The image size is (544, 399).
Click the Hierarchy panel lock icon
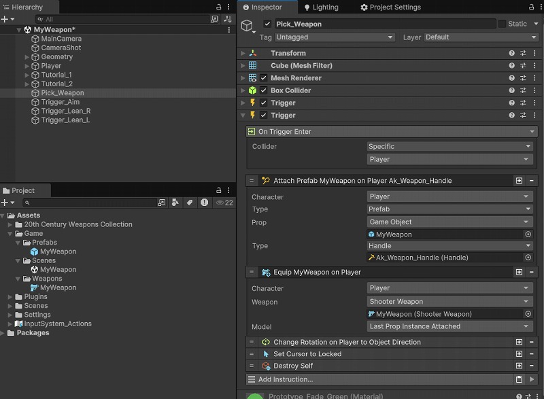[218, 7]
